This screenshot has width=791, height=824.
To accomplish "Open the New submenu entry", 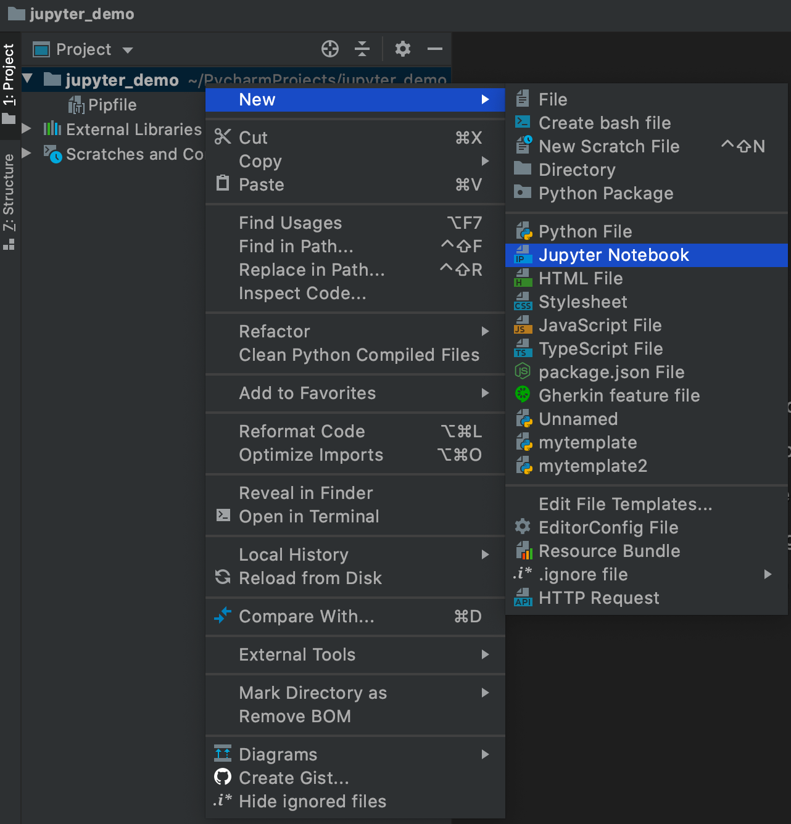I will coord(355,99).
